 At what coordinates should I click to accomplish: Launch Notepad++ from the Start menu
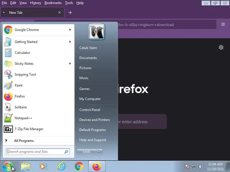pyautogui.click(x=38, y=118)
